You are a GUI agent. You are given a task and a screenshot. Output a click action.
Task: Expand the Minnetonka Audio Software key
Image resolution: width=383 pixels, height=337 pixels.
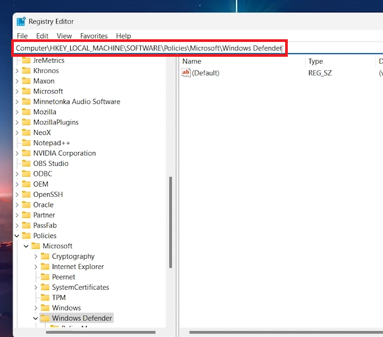tap(17, 101)
